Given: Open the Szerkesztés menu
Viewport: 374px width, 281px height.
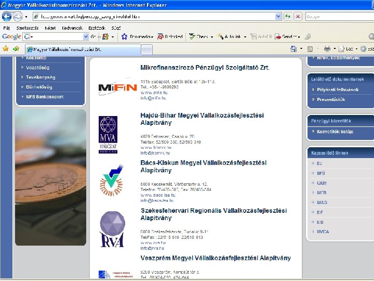Looking at the screenshot, I should click(x=28, y=28).
